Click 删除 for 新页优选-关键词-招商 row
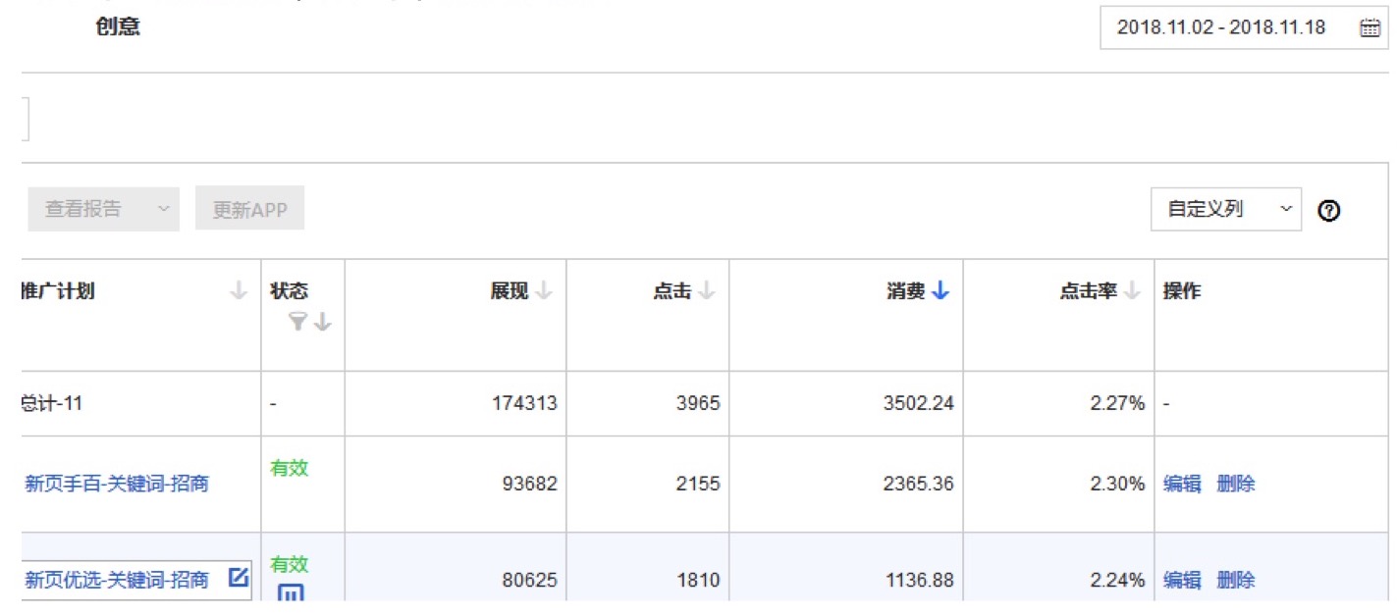This screenshot has width=1397, height=616. (x=1236, y=580)
